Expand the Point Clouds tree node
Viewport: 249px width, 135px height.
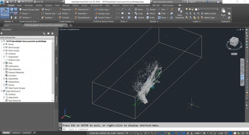click(4, 51)
